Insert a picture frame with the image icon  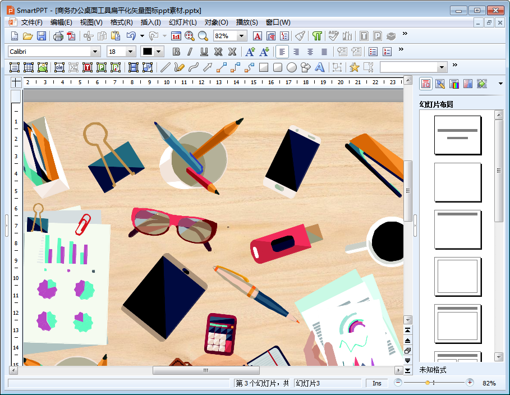click(x=43, y=67)
